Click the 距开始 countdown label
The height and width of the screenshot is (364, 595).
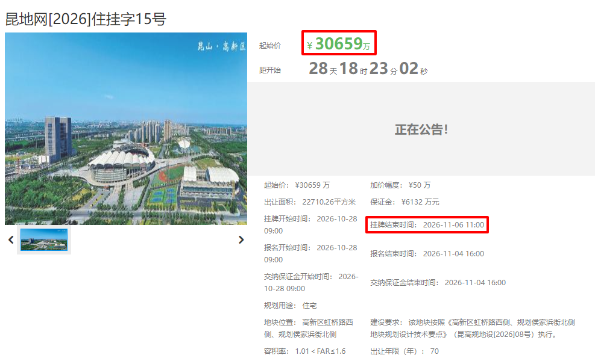click(270, 70)
